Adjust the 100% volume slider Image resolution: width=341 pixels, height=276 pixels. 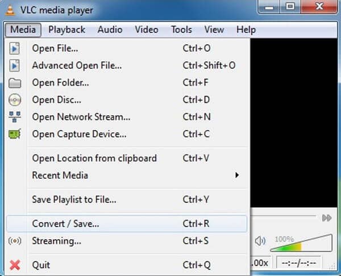(301, 244)
